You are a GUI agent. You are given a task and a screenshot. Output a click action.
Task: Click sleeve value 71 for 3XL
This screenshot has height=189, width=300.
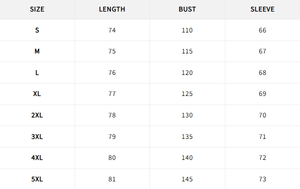click(262, 136)
